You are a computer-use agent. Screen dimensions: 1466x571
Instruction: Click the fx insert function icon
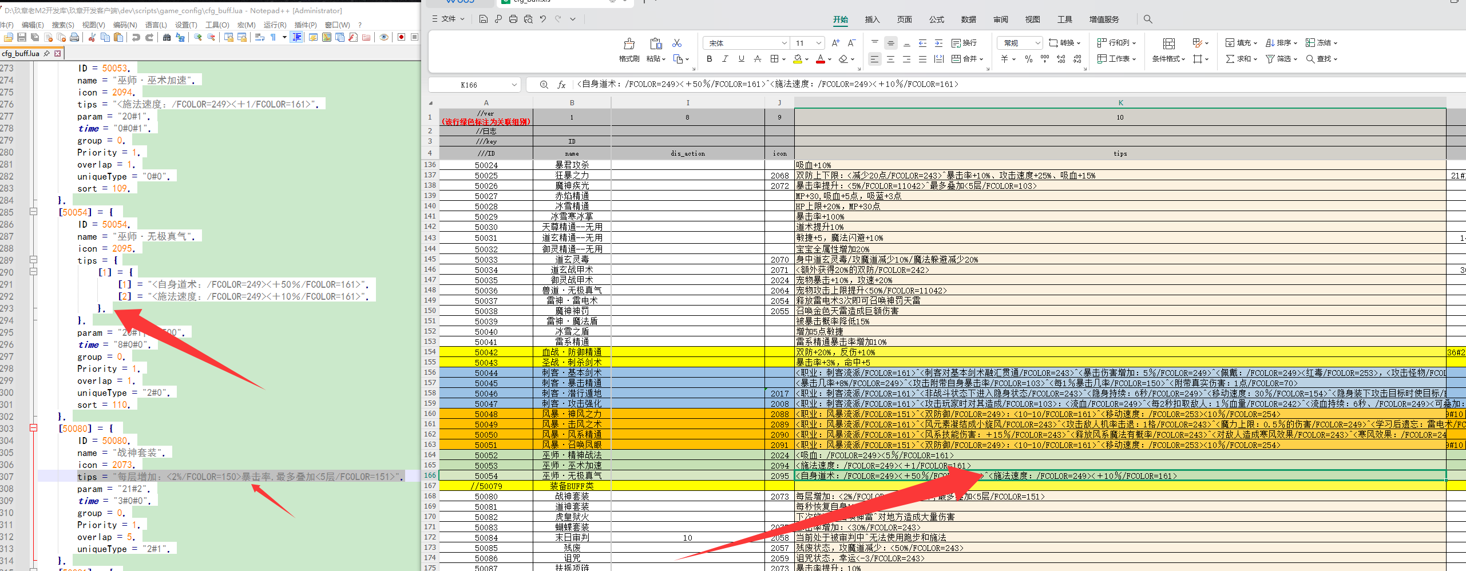click(561, 85)
